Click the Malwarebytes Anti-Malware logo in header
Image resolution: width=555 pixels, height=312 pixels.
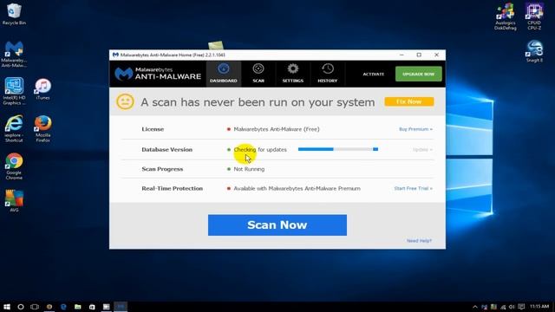pyautogui.click(x=158, y=74)
